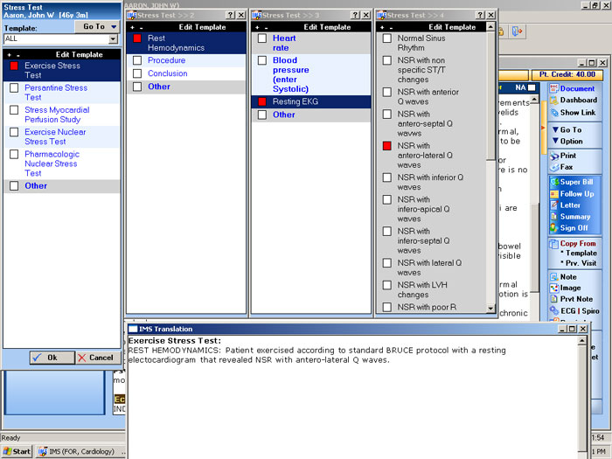Select the Resting EKG item

tap(311, 102)
